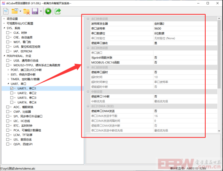Close project via folder with red X

(x=26, y=11)
